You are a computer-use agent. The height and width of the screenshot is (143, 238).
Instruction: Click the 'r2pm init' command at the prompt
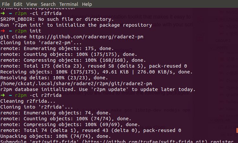click(x=29, y=31)
